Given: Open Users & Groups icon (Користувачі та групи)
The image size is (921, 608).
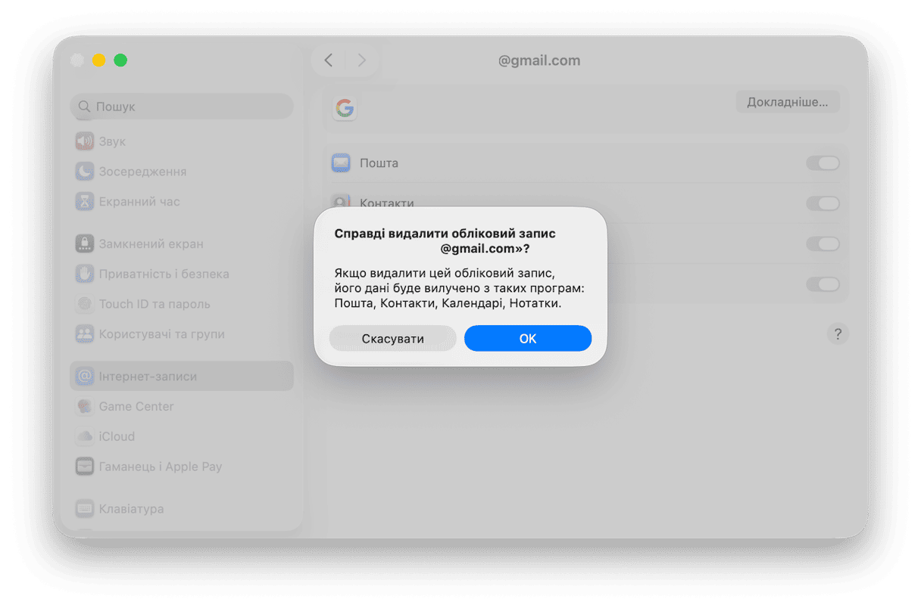Looking at the screenshot, I should tap(85, 334).
